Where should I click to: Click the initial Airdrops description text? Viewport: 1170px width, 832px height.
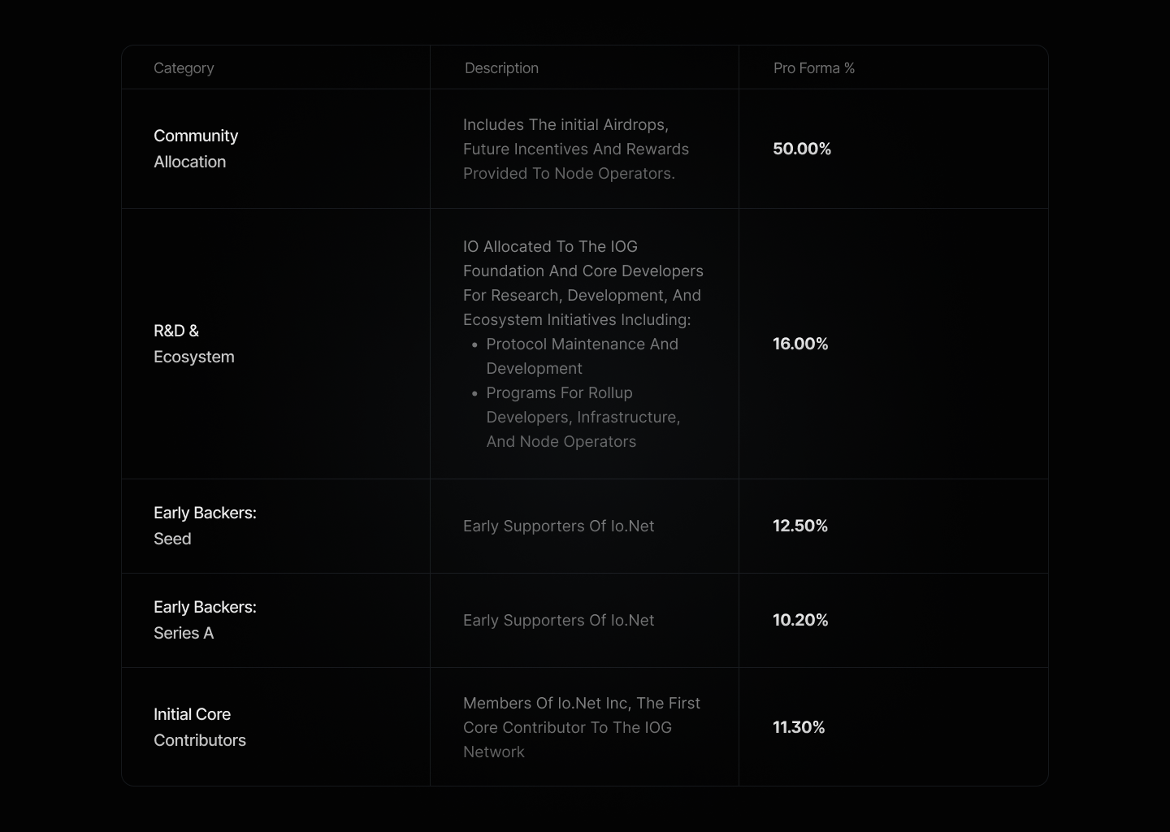575,149
